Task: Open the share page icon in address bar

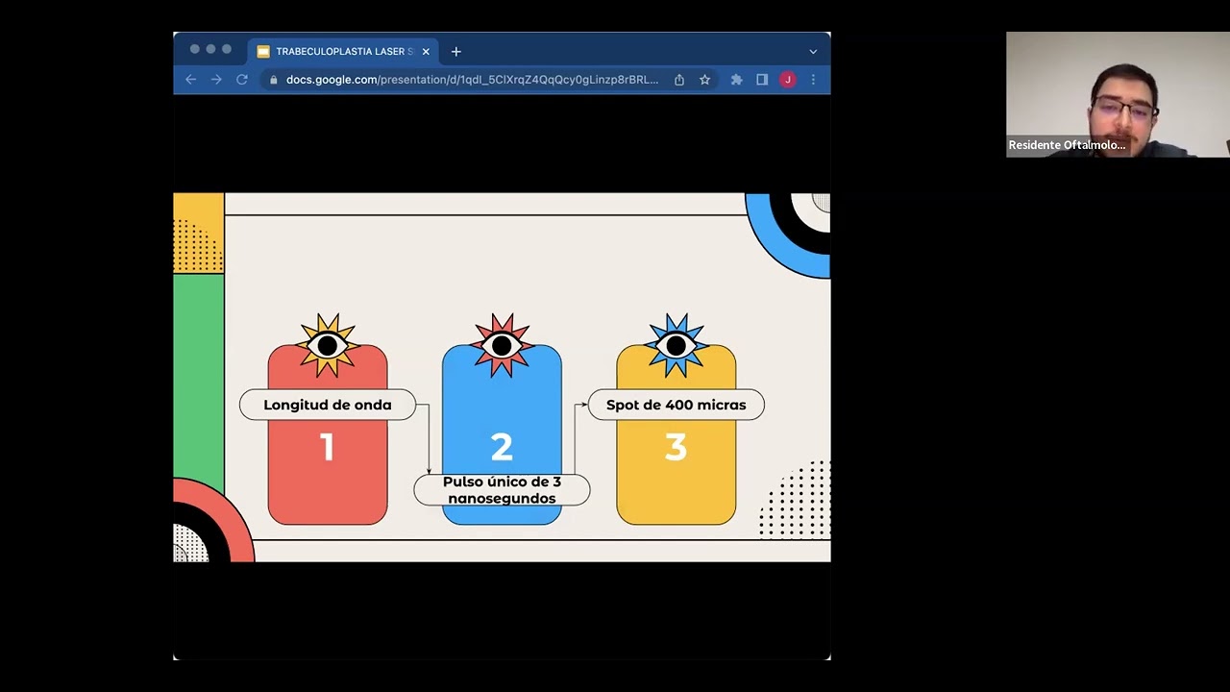Action: [679, 80]
